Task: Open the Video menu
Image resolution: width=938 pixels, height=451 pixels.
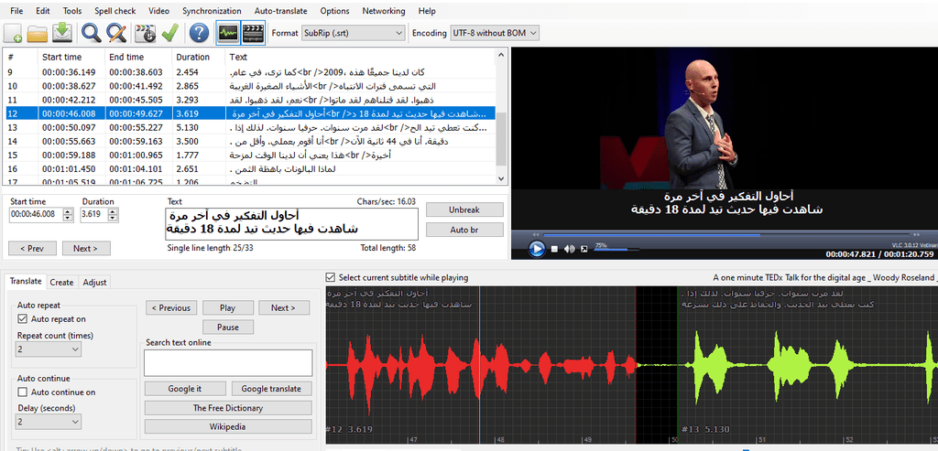Action: tap(158, 11)
